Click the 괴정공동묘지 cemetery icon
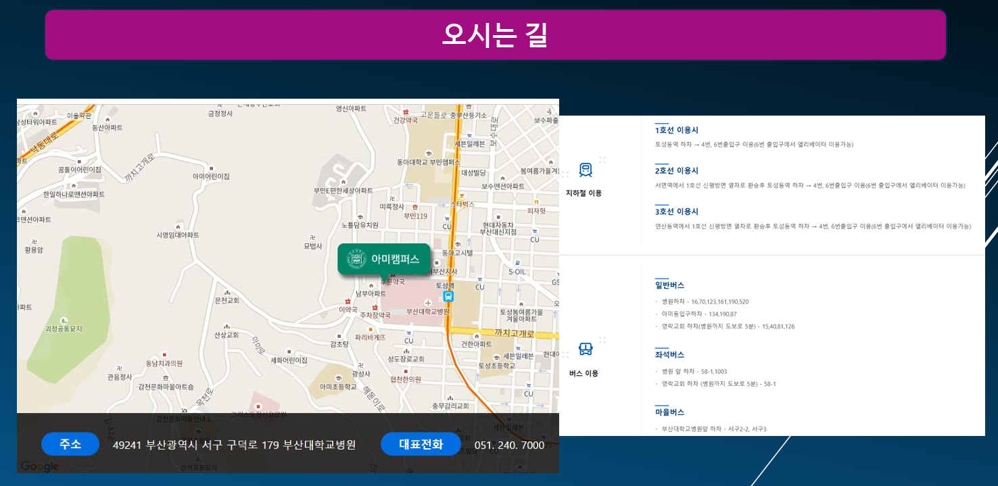This screenshot has height=486, width=998. click(64, 320)
